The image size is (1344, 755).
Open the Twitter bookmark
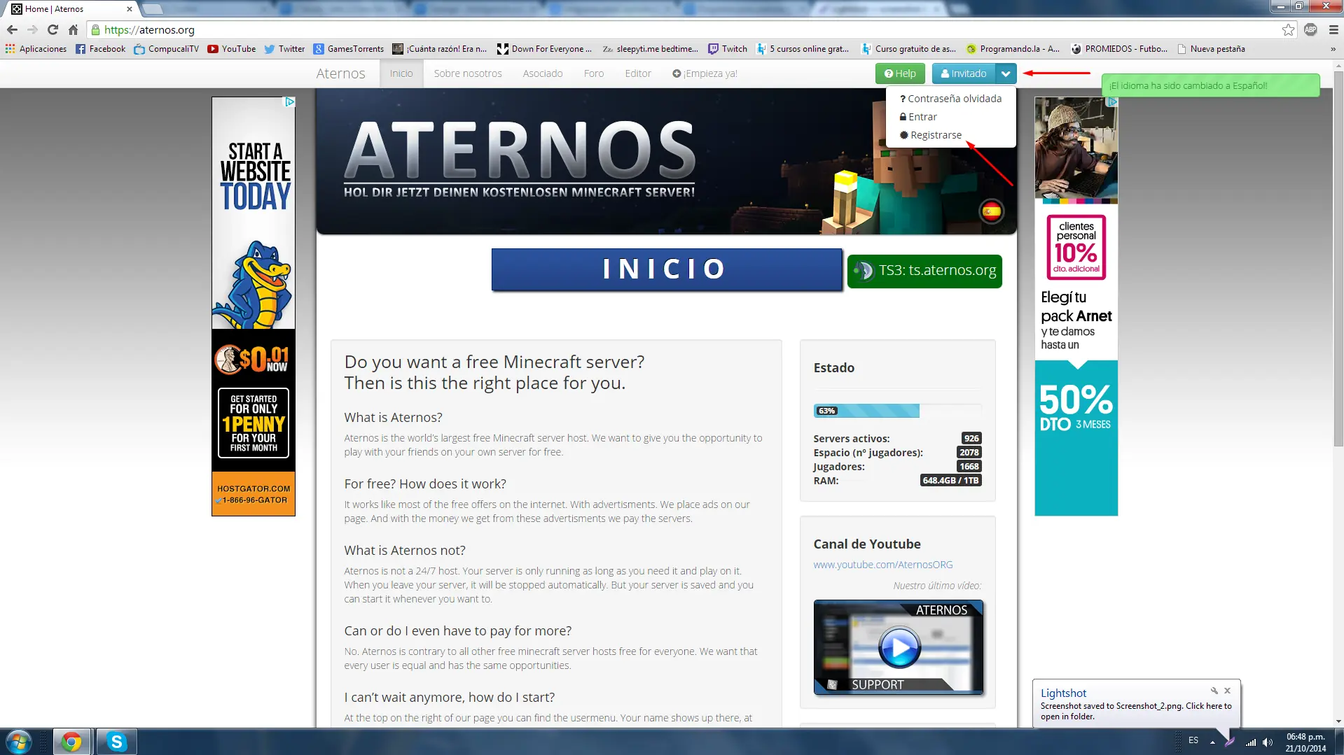(284, 49)
